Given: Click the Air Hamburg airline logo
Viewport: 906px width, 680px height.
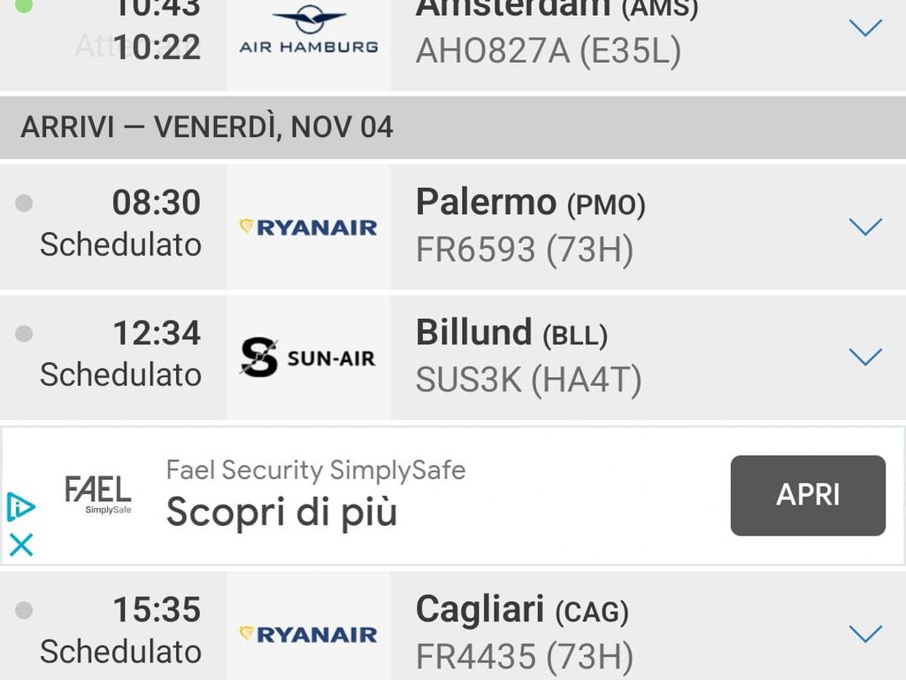Looking at the screenshot, I should (x=308, y=30).
